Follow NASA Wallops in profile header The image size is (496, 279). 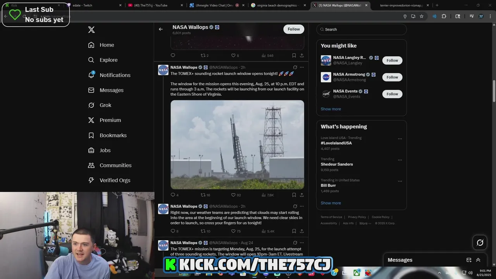point(294,29)
